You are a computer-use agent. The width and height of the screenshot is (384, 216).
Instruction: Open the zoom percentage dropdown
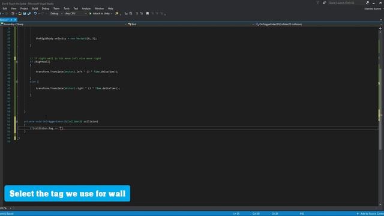pyautogui.click(x=6, y=208)
